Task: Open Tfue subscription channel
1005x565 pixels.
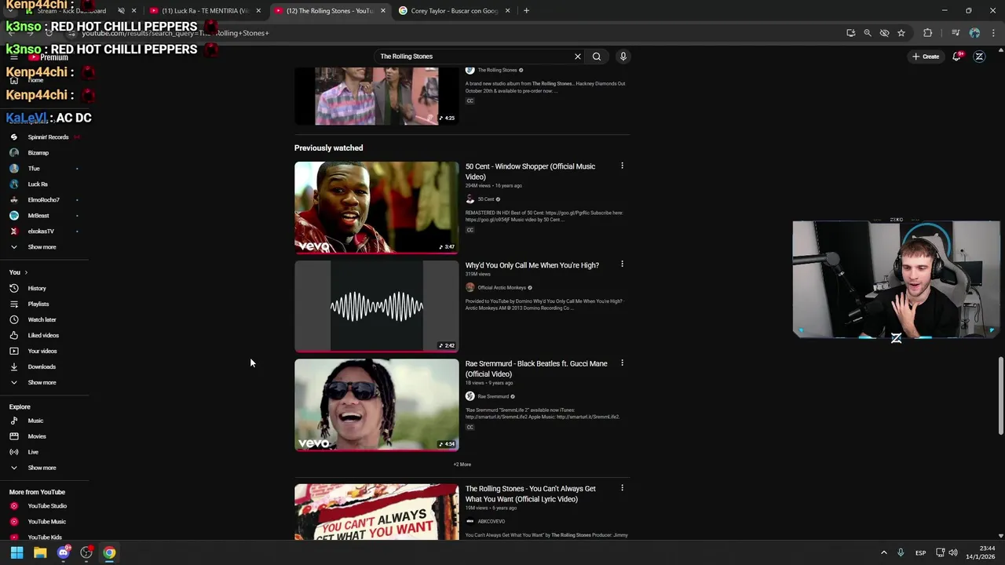Action: coord(34,169)
